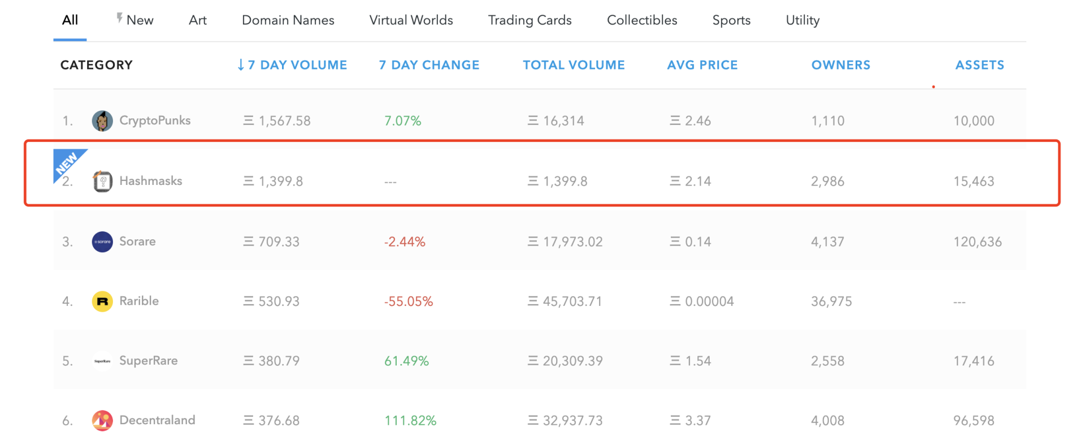Viewport: 1085px width, 440px height.
Task: Select the 7.07% change value
Action: [403, 121]
